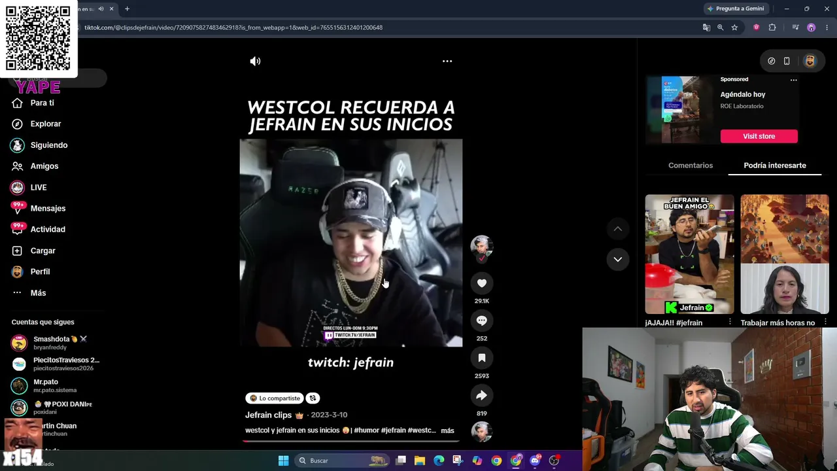The width and height of the screenshot is (837, 471).
Task: Open the video's three-dot options menu
Action: click(x=447, y=61)
